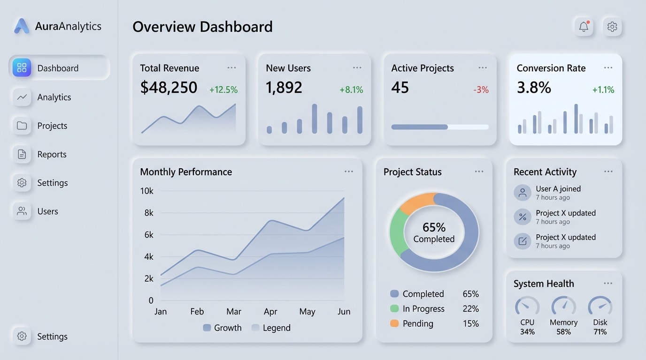
Task: Select the Analytics icon in the sidebar
Action: (22, 97)
